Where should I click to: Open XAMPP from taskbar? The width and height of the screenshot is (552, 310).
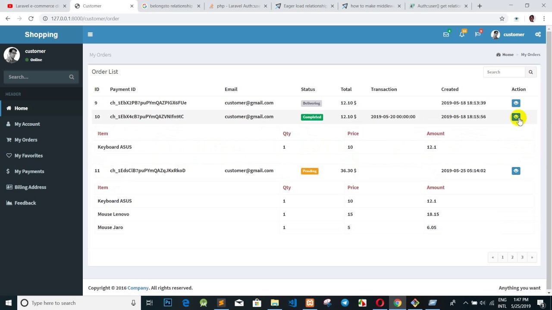(310, 303)
